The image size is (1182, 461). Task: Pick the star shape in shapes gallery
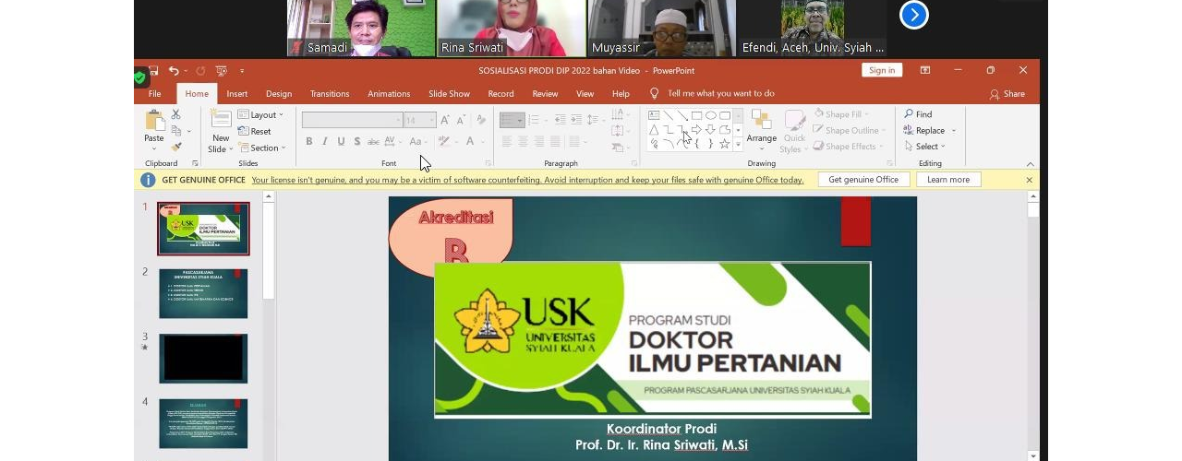click(725, 144)
